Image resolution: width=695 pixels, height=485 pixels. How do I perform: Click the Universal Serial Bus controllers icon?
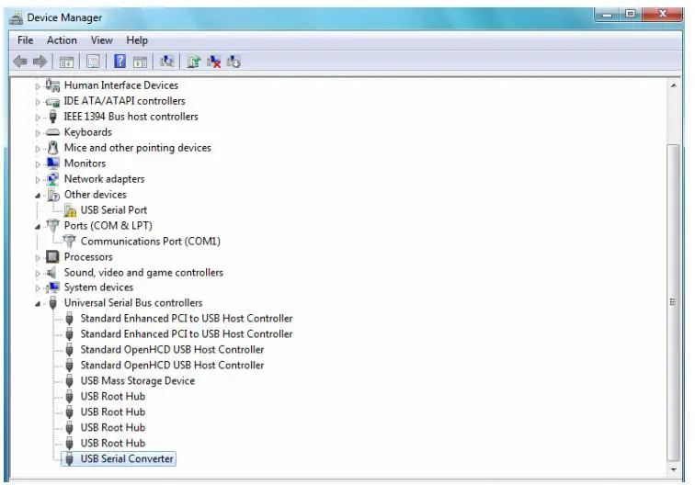[52, 303]
